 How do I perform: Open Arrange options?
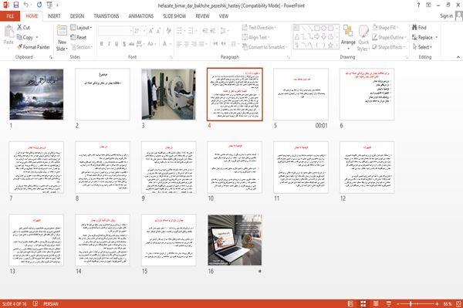point(348,37)
